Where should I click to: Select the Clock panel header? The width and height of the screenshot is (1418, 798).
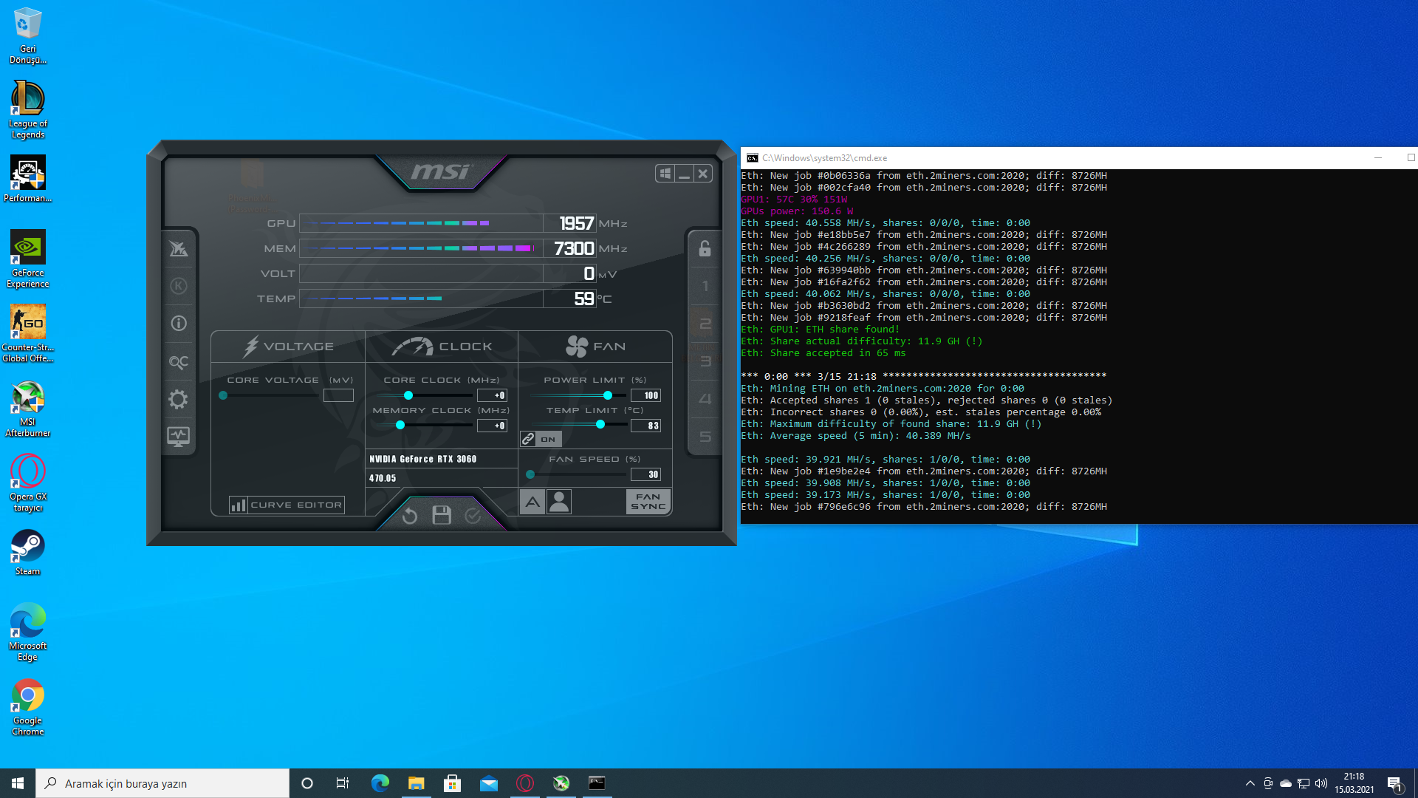[442, 346]
